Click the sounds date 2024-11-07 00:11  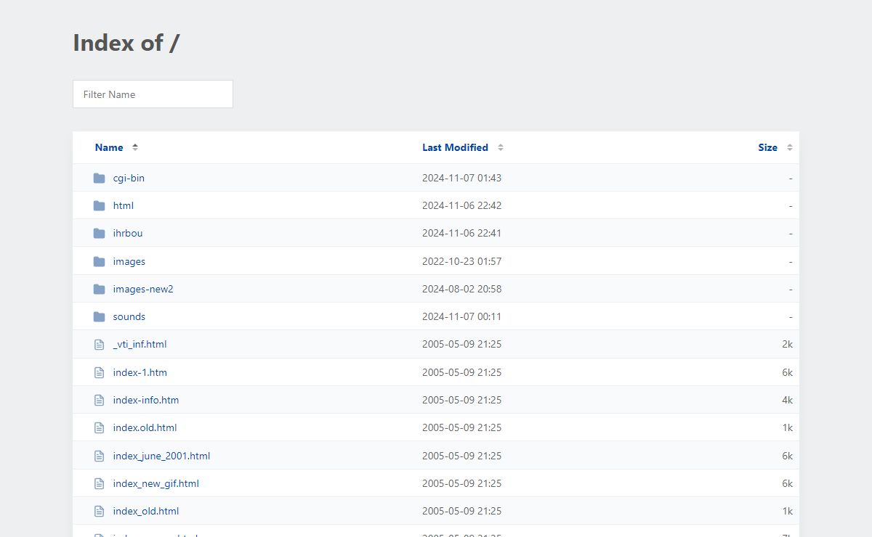point(461,316)
